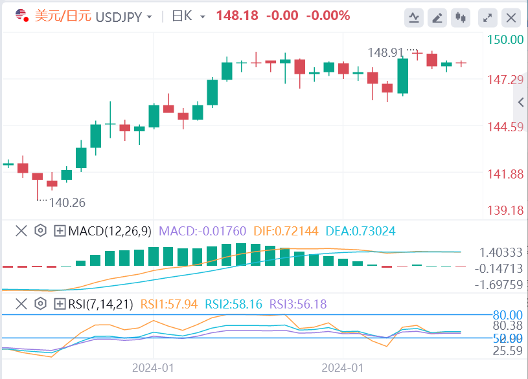Remove the MACD indicator
The image size is (528, 379).
21,231
